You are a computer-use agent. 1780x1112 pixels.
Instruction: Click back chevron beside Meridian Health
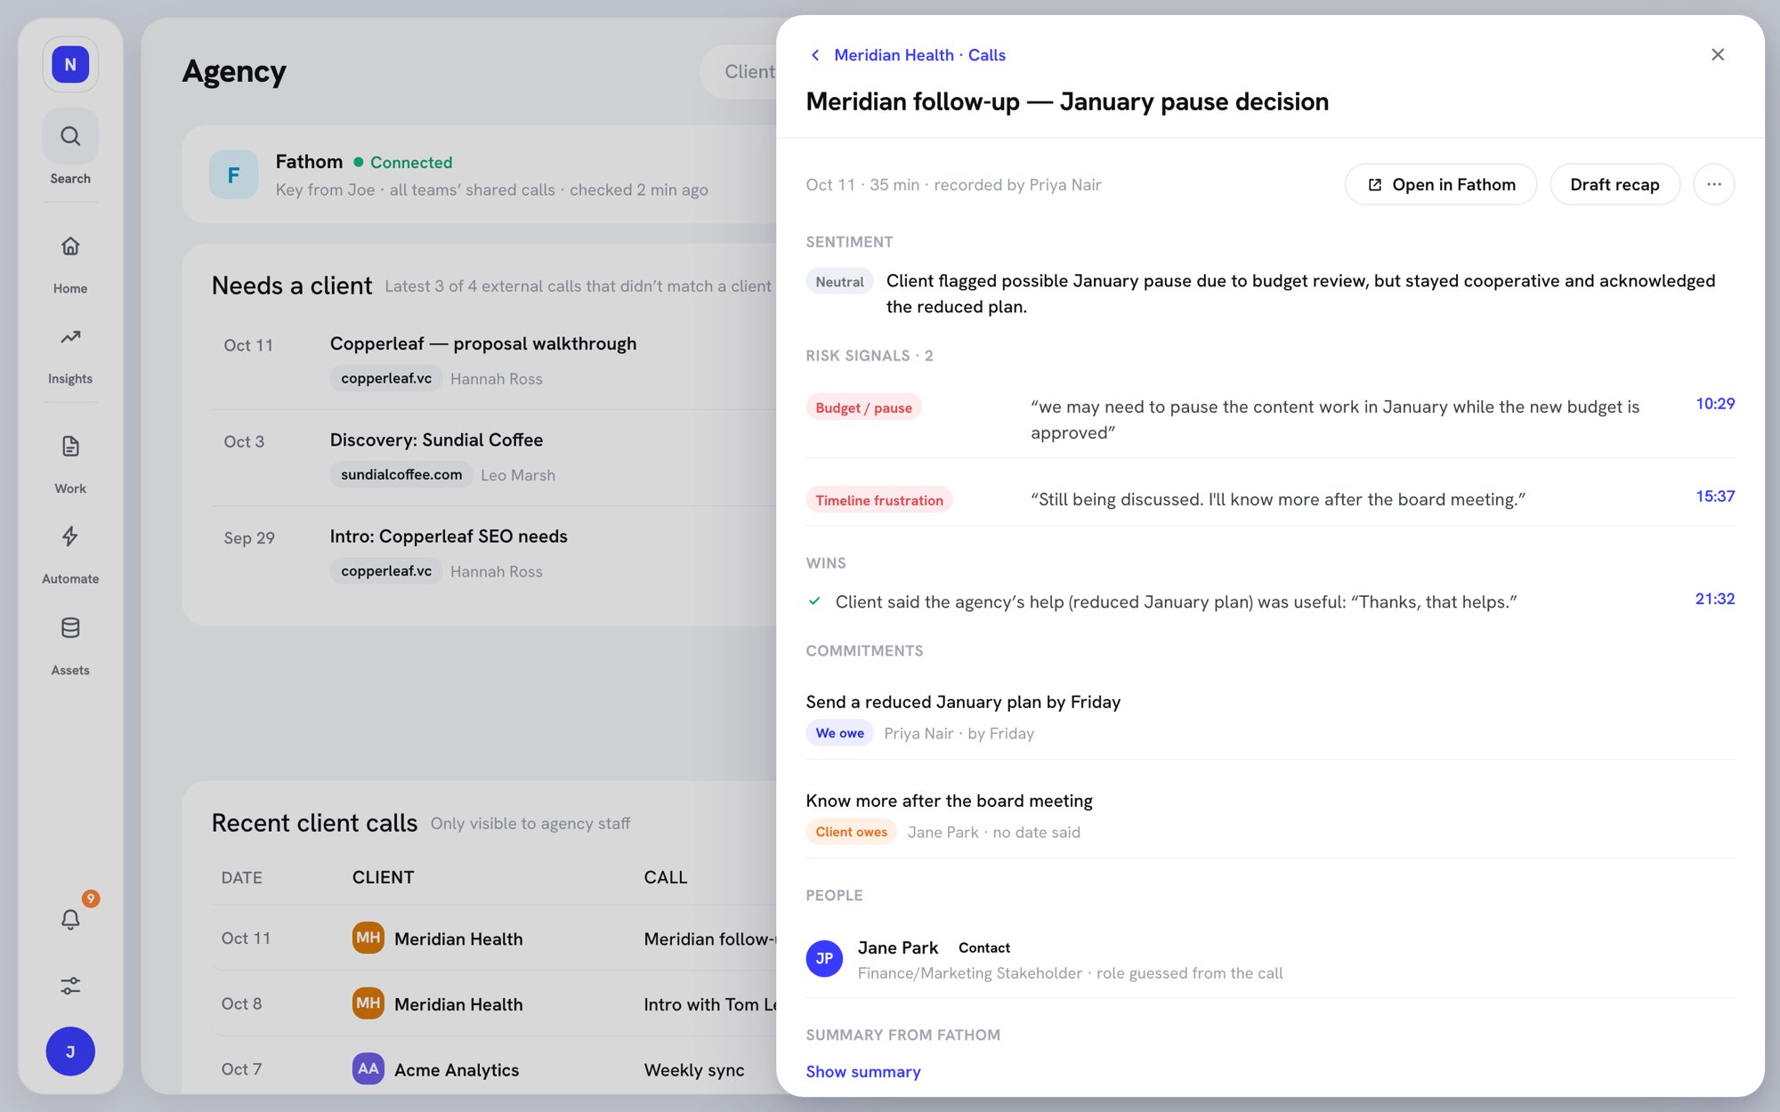[815, 55]
